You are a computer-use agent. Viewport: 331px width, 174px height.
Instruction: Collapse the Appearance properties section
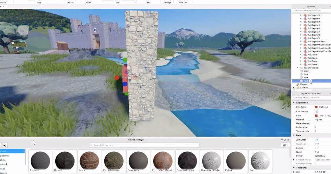(x=294, y=102)
